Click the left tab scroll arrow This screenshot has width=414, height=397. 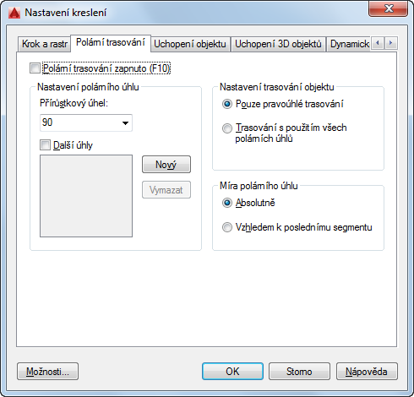pos(378,43)
